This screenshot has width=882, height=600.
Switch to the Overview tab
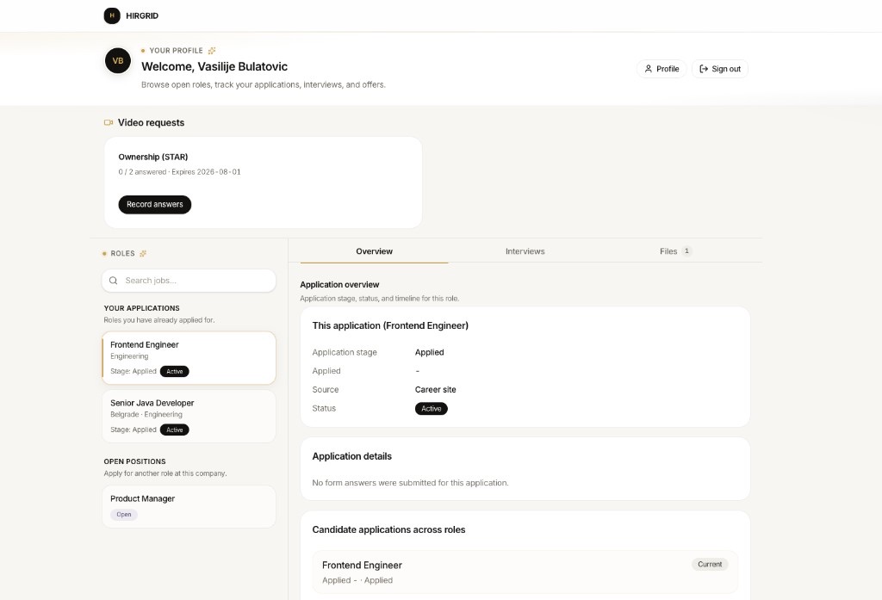(x=374, y=251)
